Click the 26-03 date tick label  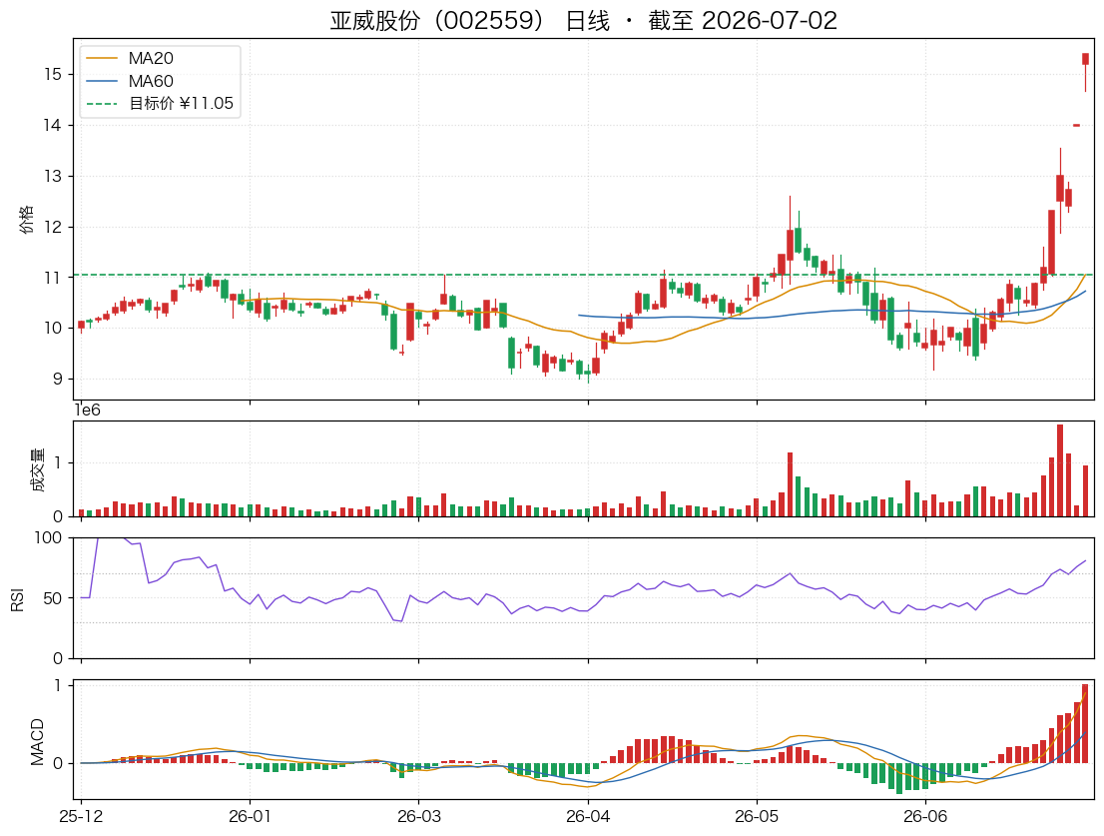tap(419, 817)
